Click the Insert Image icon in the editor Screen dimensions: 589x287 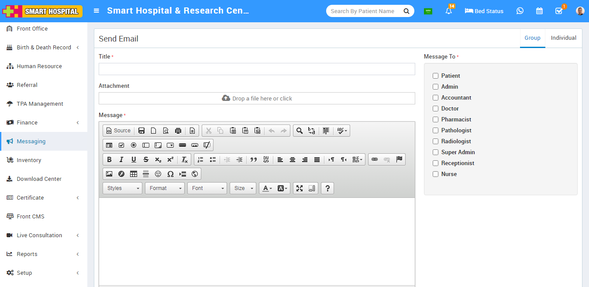coord(109,173)
